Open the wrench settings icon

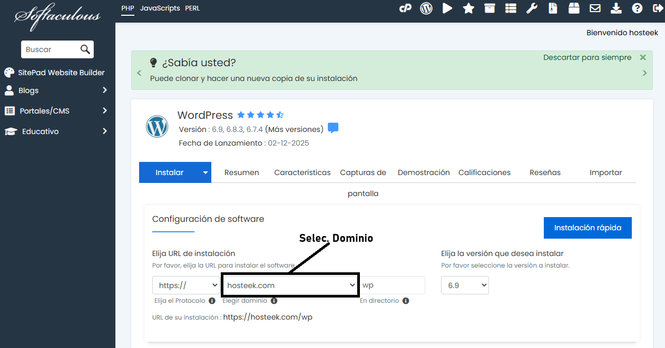click(x=532, y=8)
